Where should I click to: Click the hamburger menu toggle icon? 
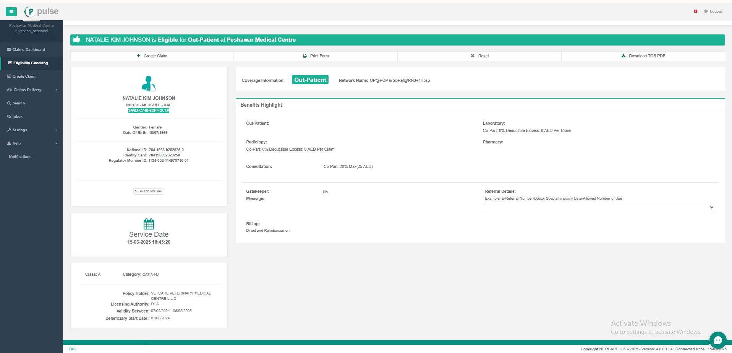(11, 11)
